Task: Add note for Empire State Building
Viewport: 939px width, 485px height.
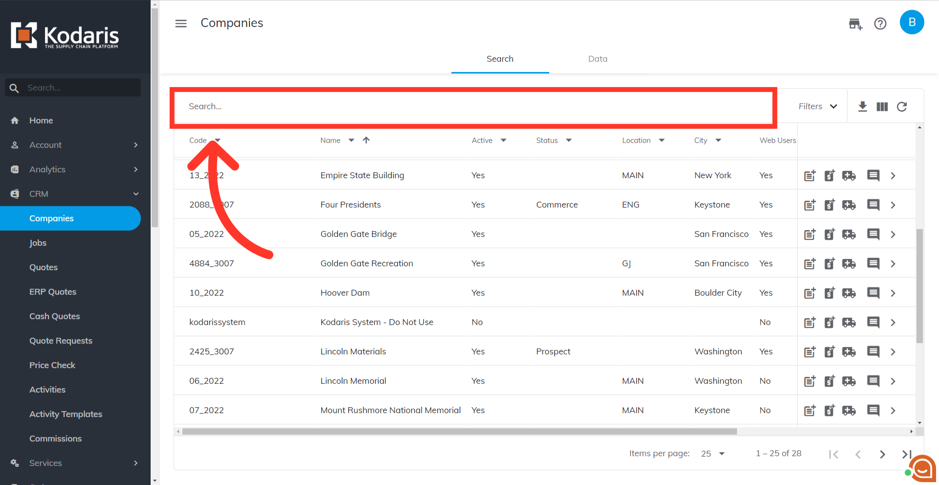Action: point(810,176)
